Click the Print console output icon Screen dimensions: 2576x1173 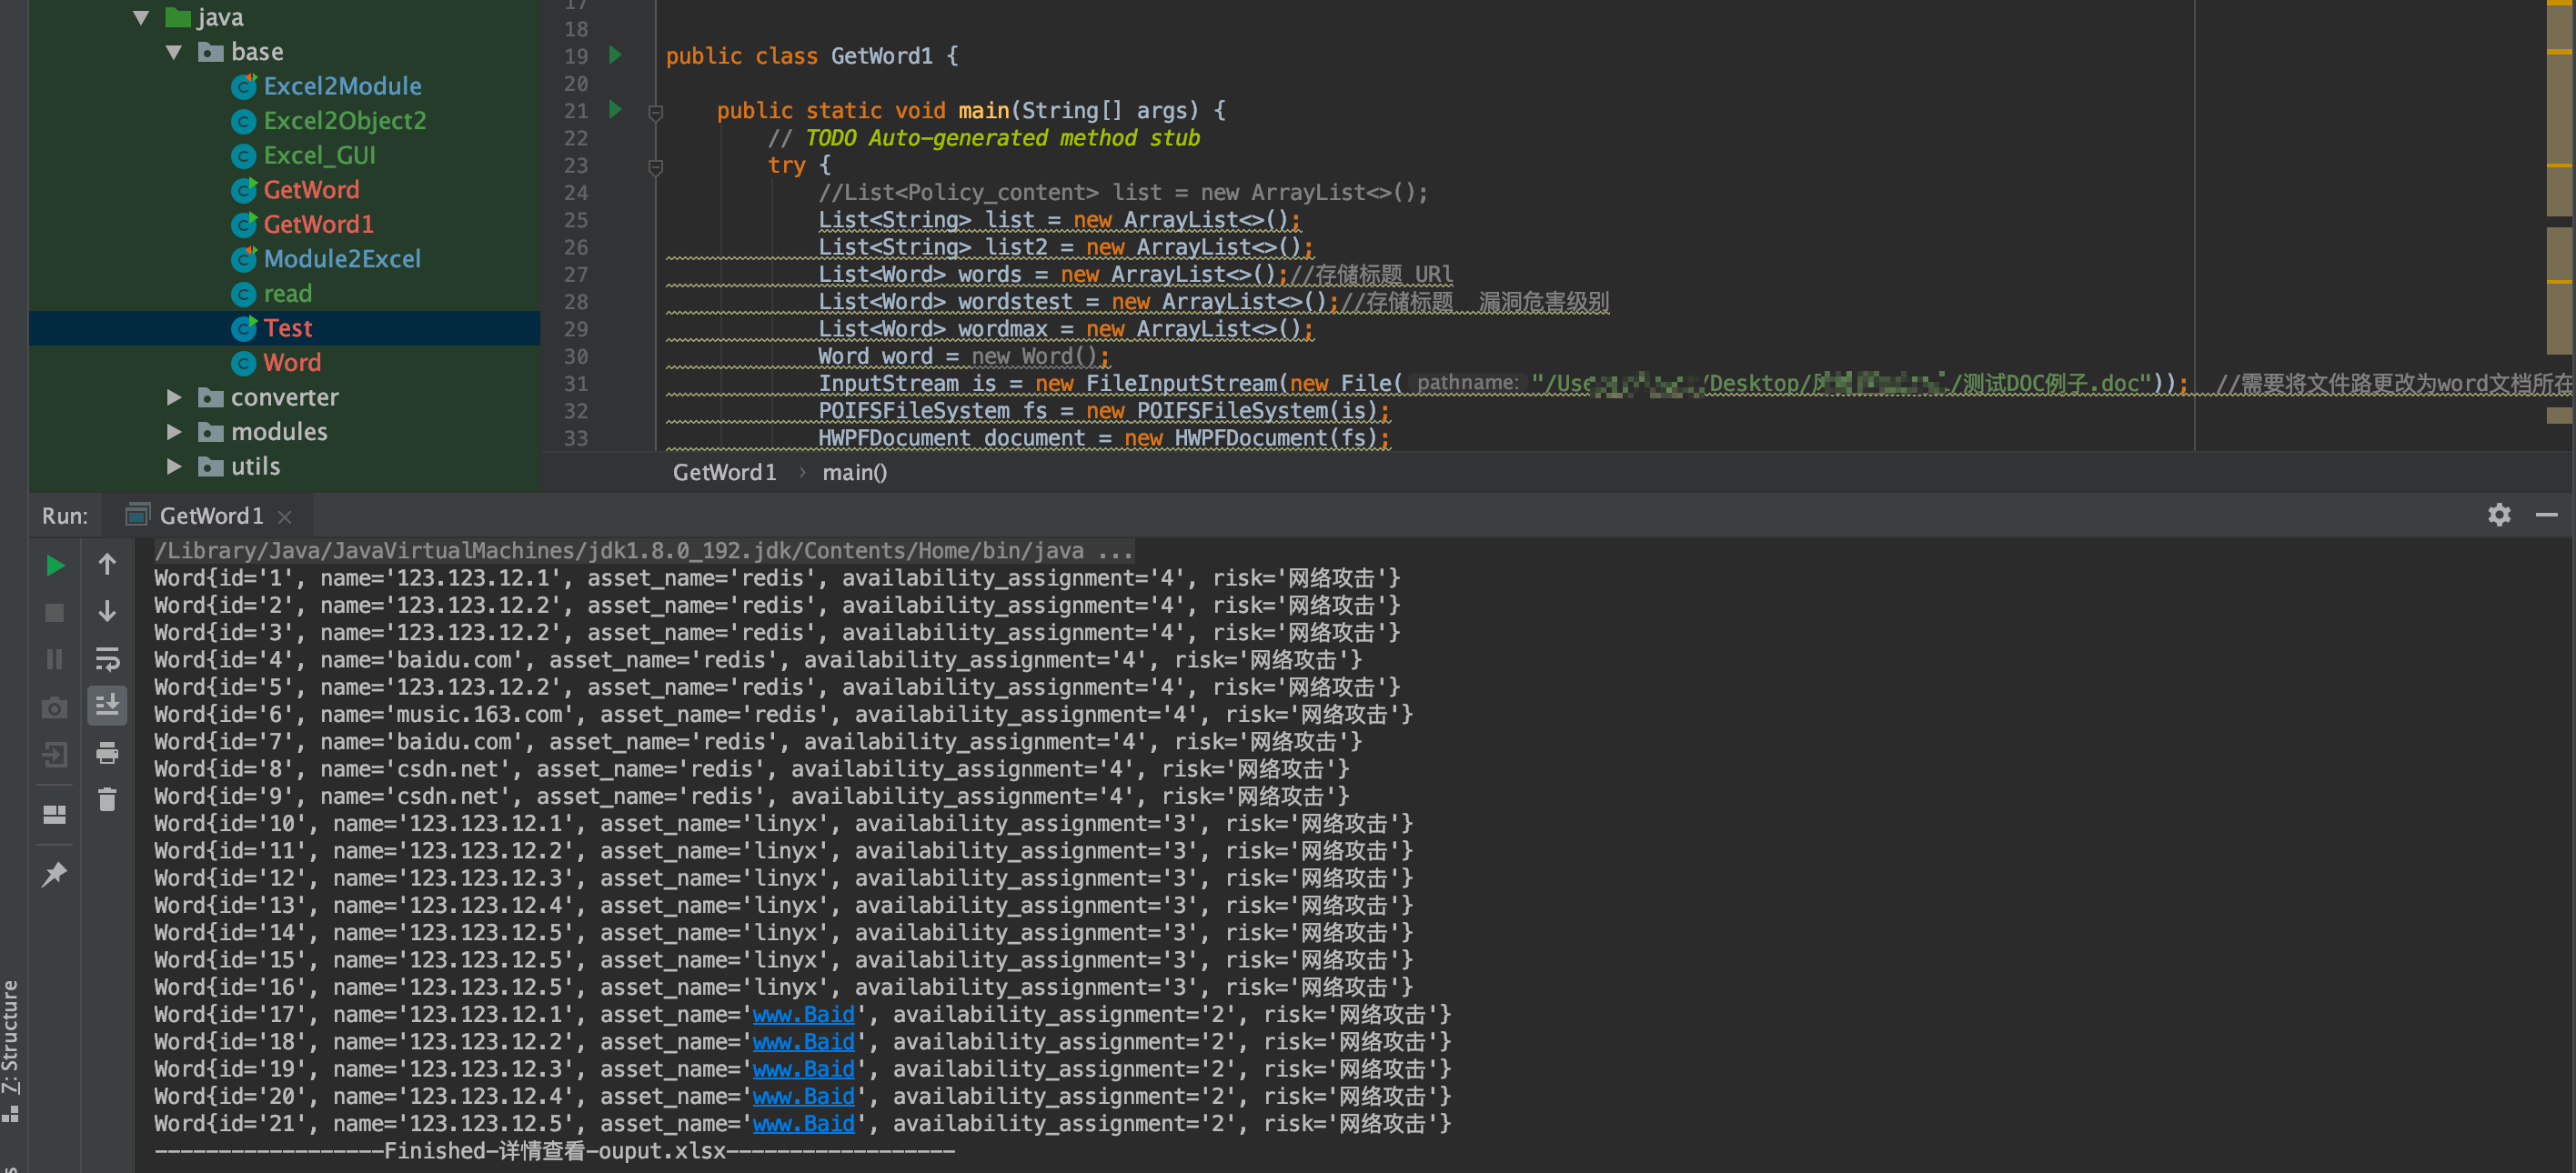[107, 753]
